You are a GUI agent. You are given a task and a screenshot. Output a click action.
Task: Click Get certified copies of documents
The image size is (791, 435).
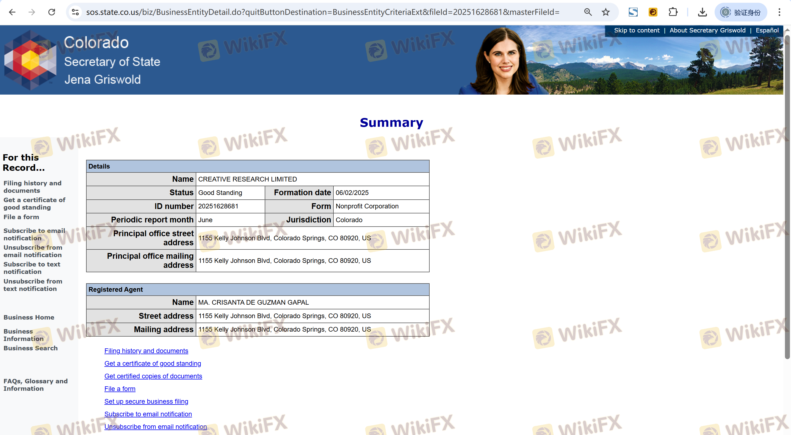(x=153, y=376)
